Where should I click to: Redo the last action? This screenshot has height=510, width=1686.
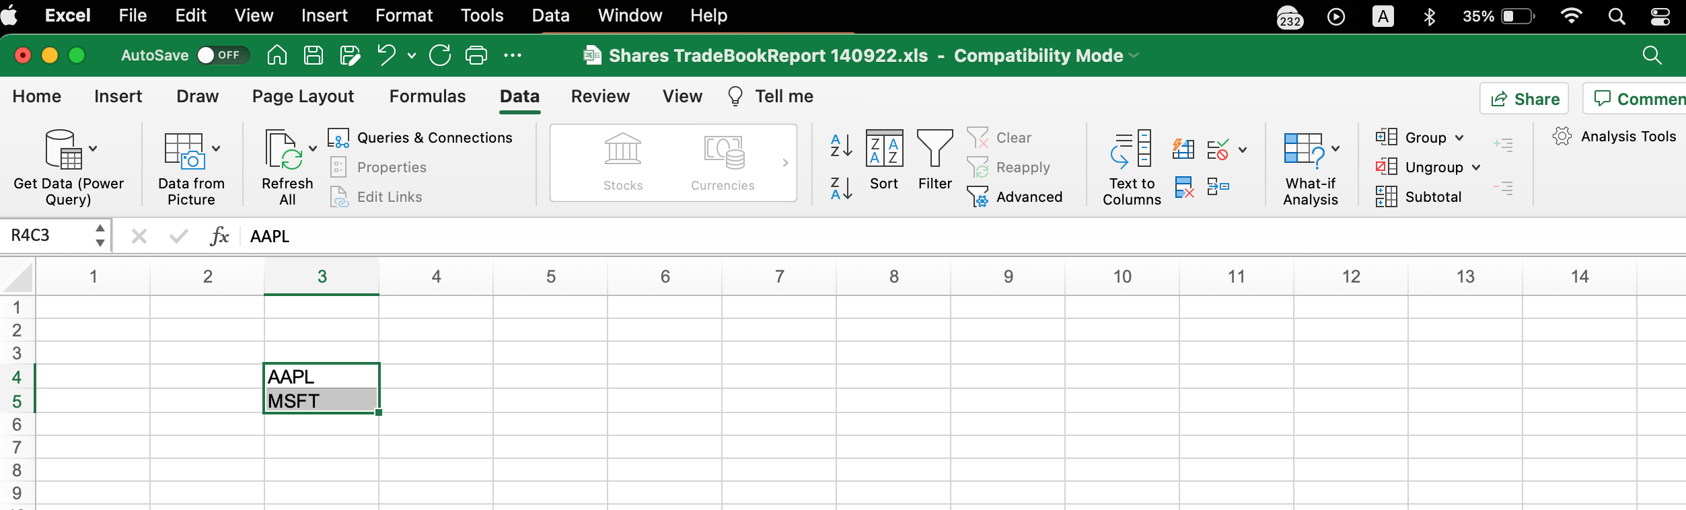(x=440, y=55)
